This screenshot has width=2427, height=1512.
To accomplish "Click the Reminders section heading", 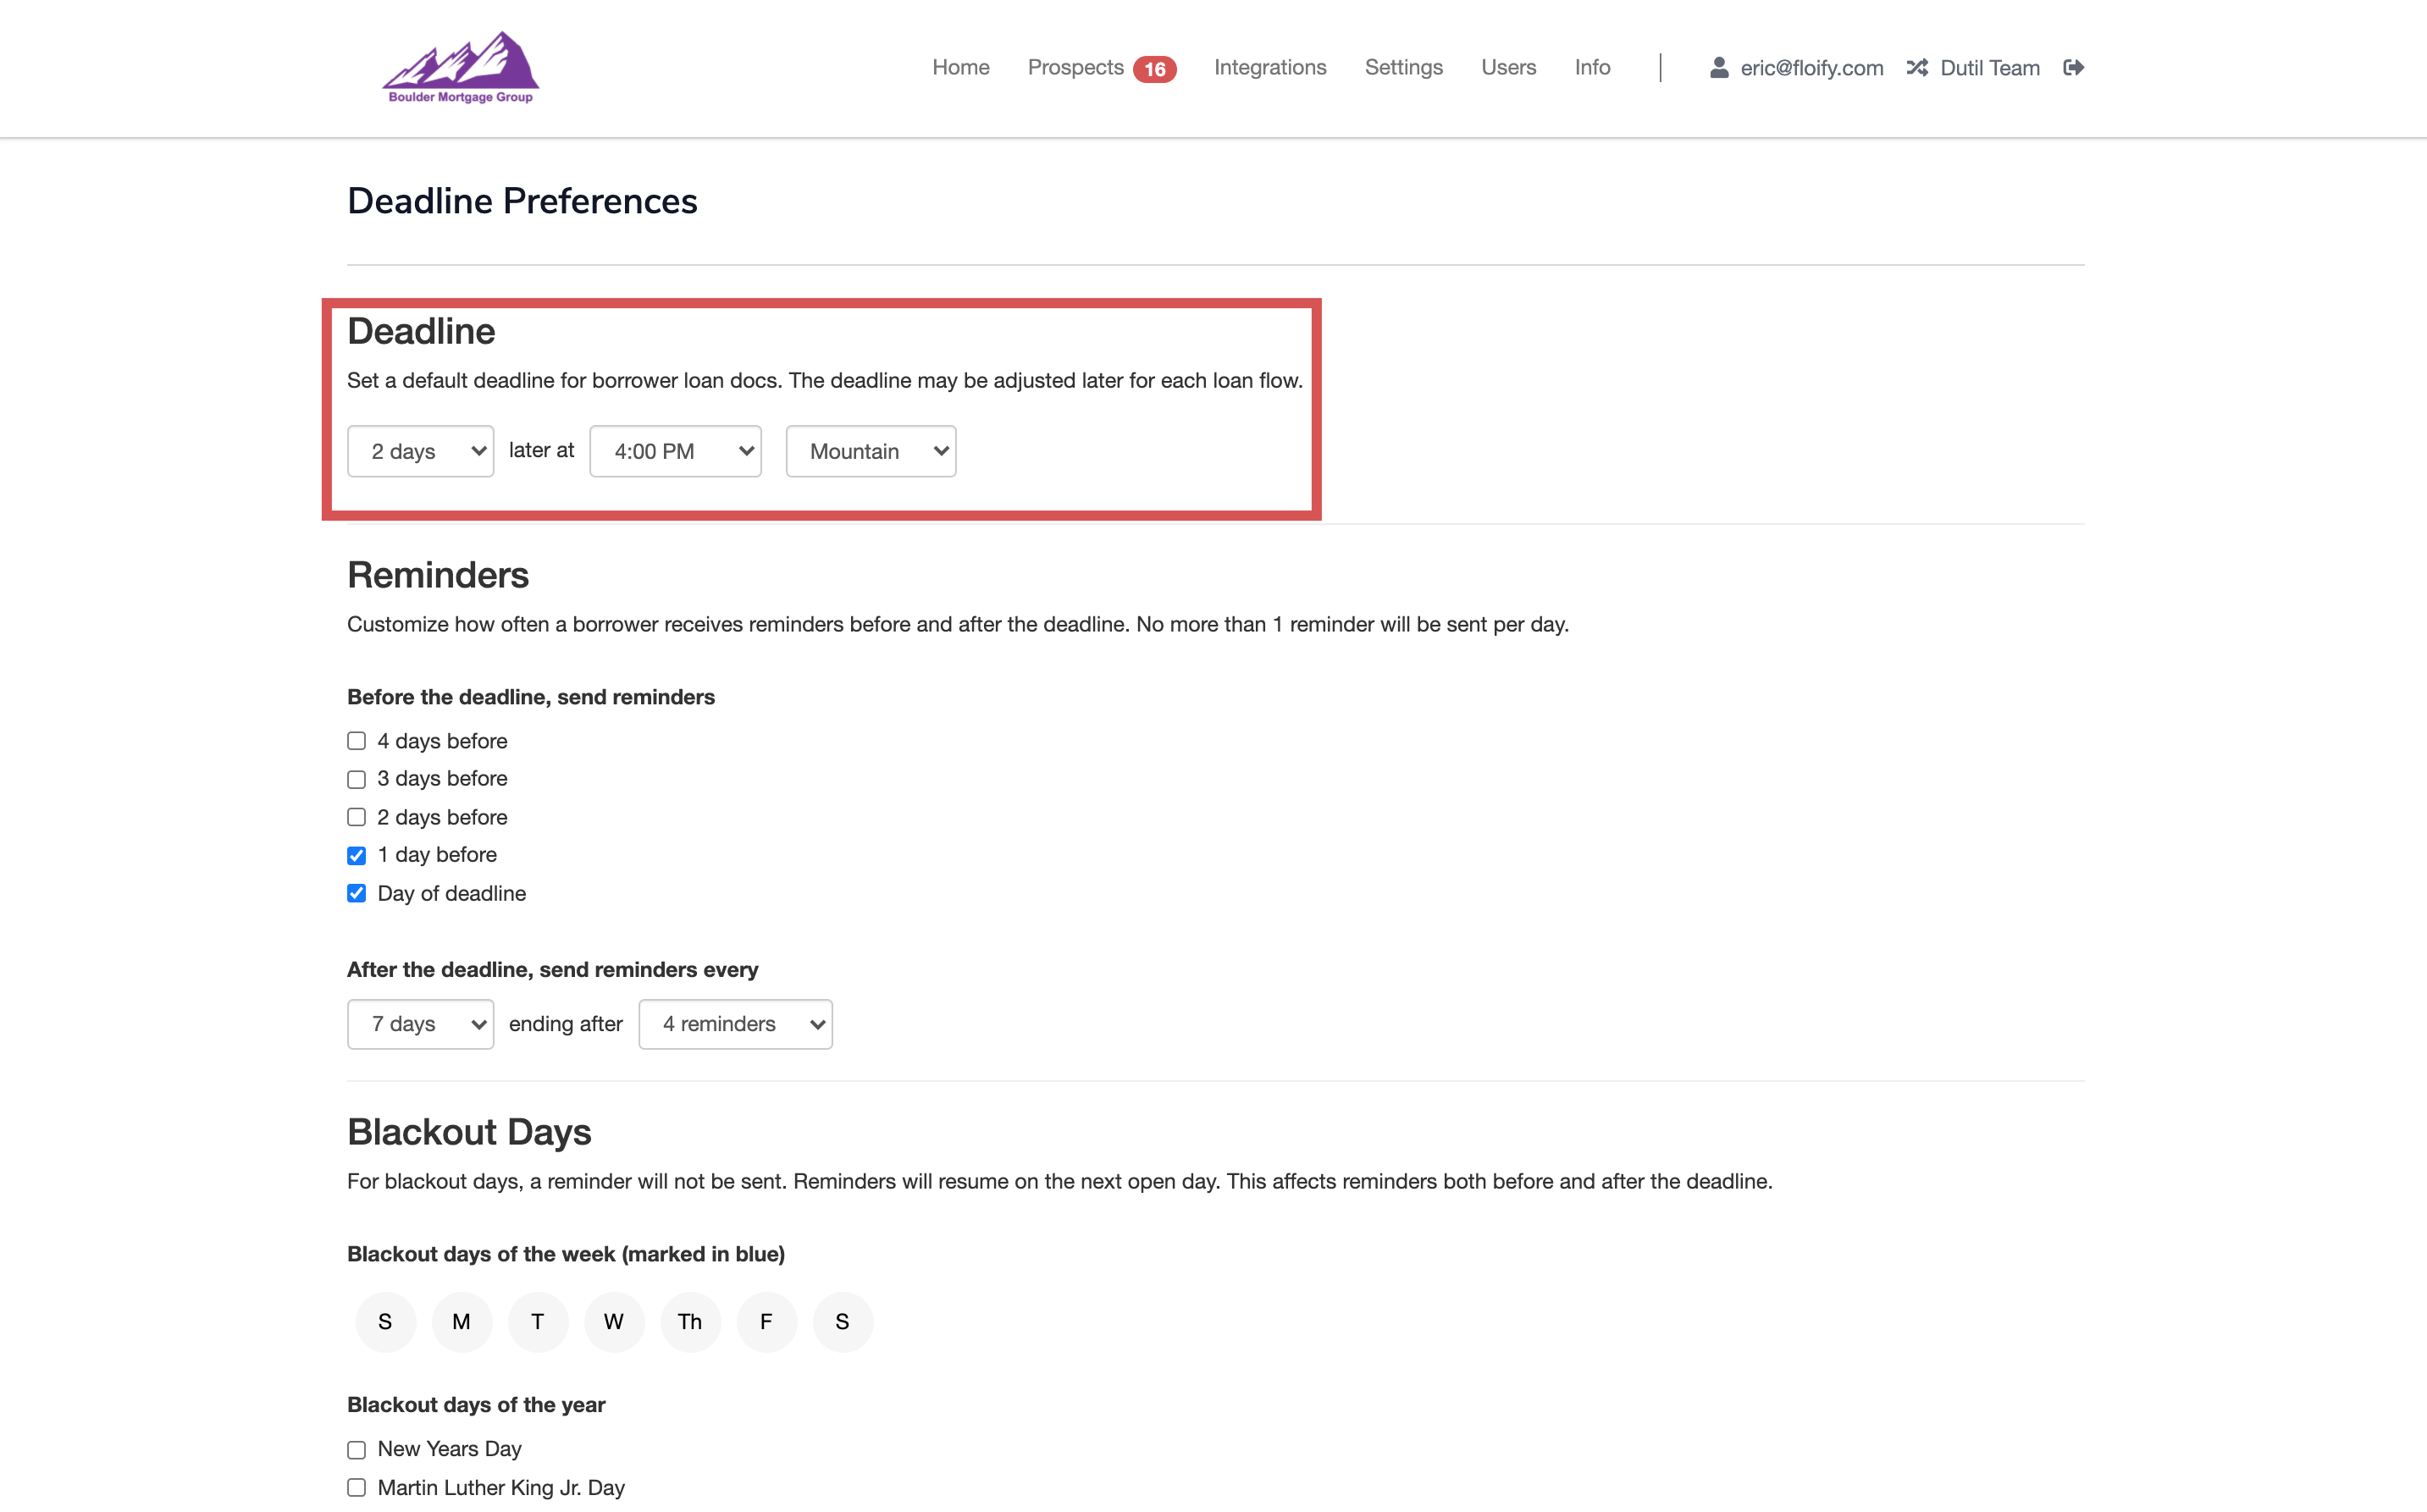I will (438, 575).
